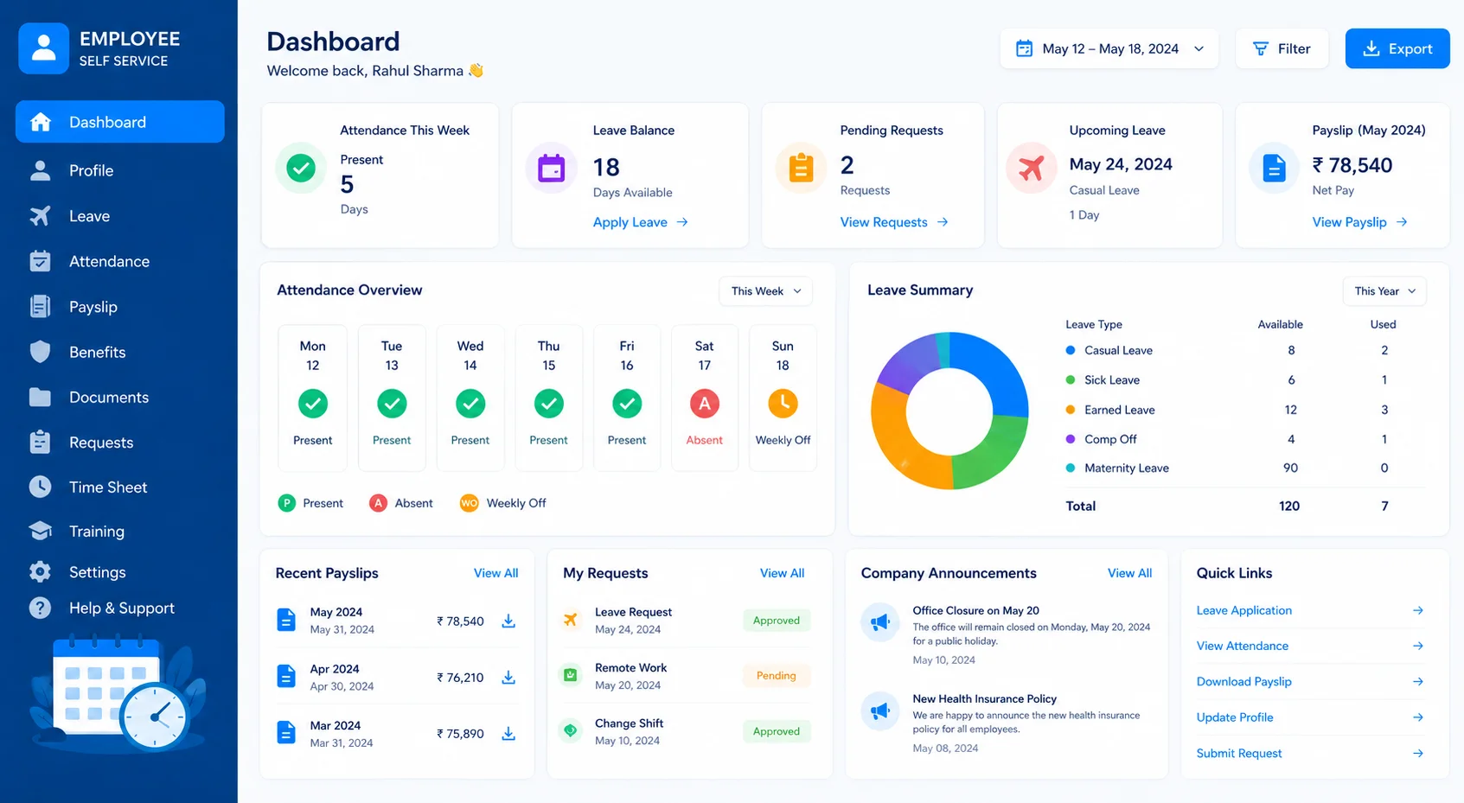Screen dimensions: 1464x803
Task: Click the Requests clipboard sidebar icon
Action: coord(40,442)
